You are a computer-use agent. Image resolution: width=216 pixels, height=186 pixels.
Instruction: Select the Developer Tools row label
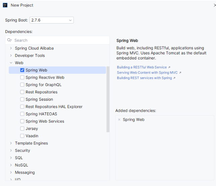coord(30,55)
